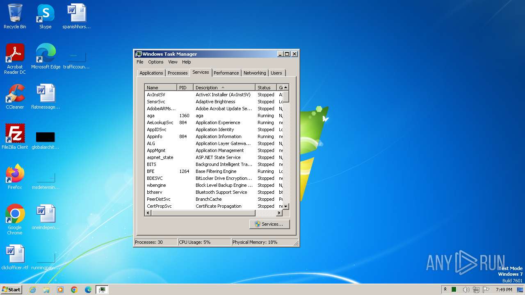Open Internet Explorer in the taskbar
The image size is (525, 295).
pos(32,290)
